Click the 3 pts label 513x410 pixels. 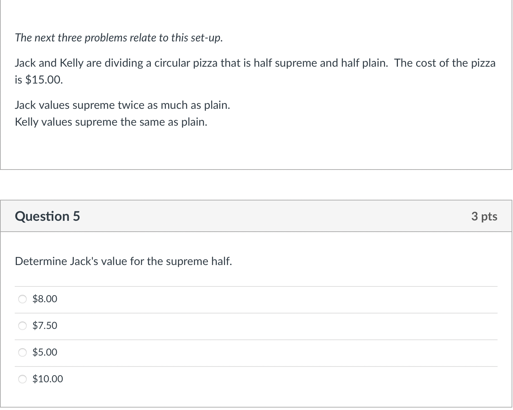tap(485, 217)
